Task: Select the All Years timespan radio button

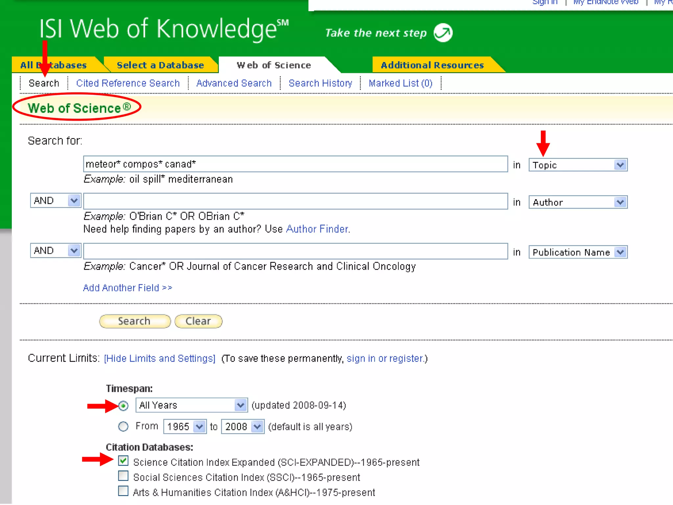Action: pos(123,406)
